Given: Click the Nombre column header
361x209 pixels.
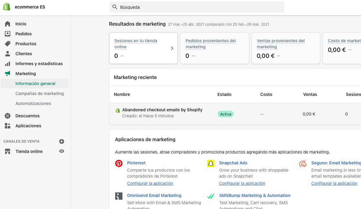Looking at the screenshot, I should point(122,94).
